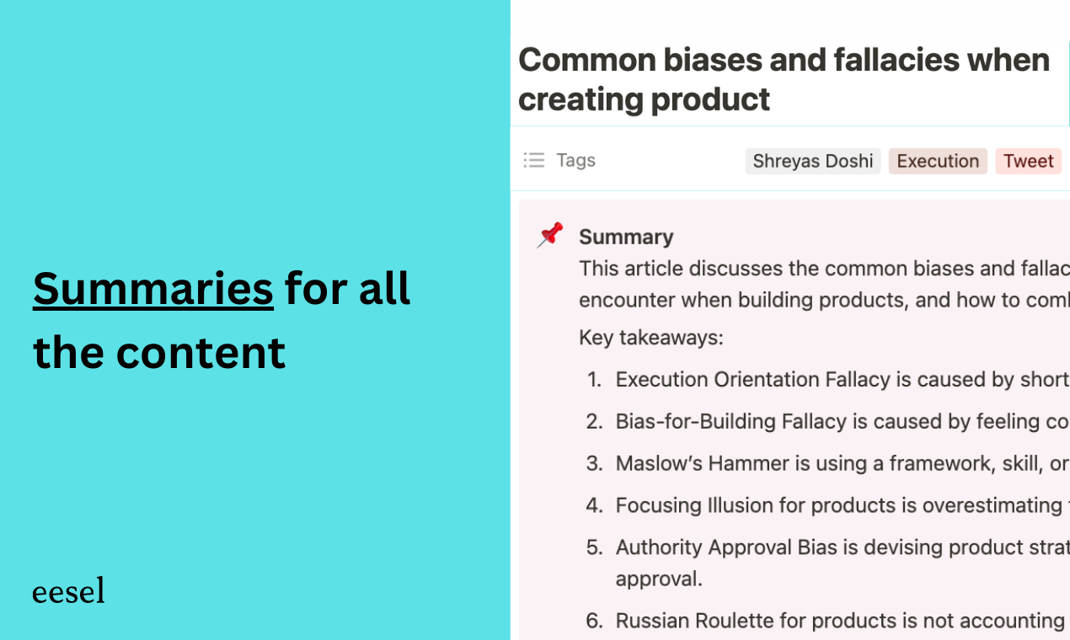Click the page title Common biases and fallacies

pos(784,79)
